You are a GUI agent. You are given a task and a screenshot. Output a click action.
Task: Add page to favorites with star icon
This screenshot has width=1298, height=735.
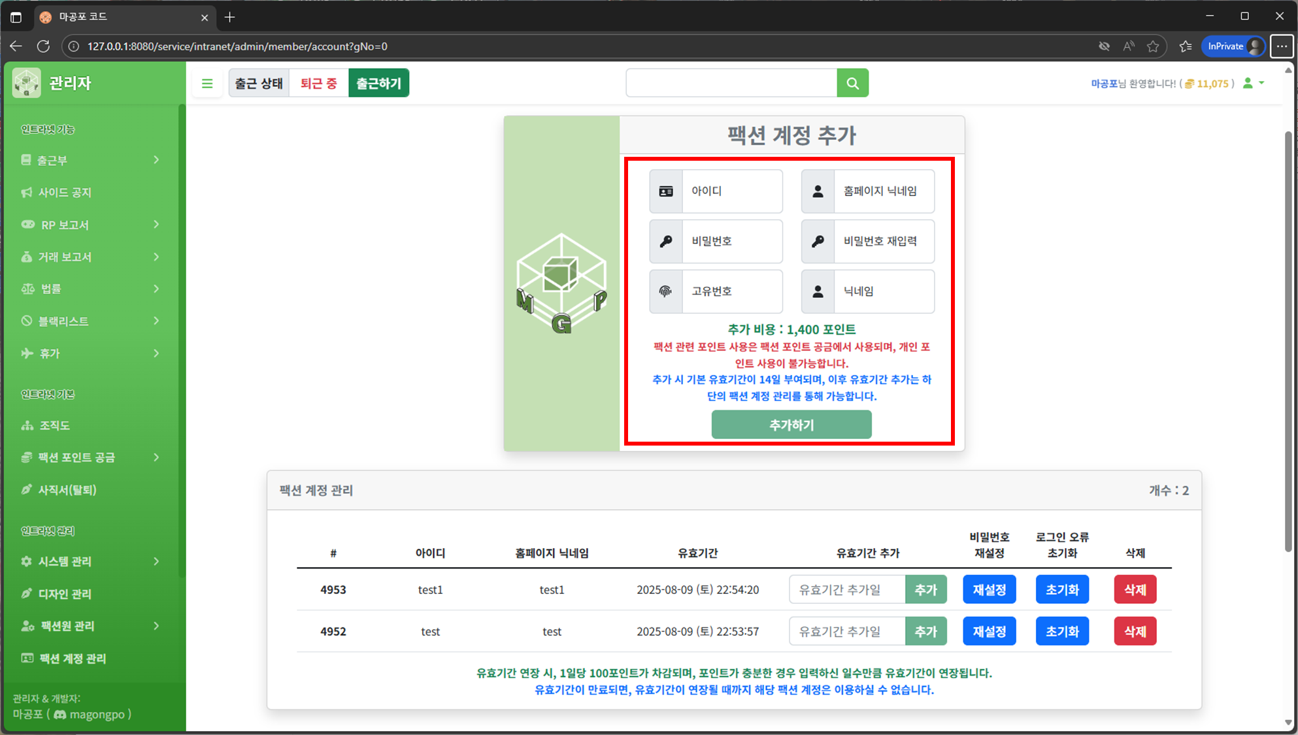1153,46
